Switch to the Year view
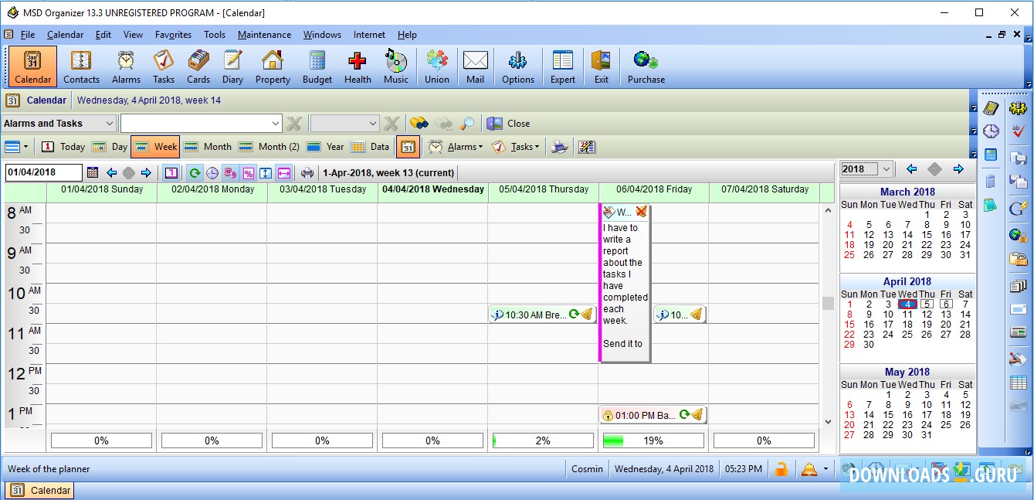The image size is (1034, 500). point(325,147)
